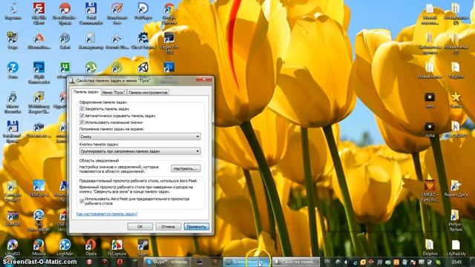The height and width of the screenshot is (267, 475).
Task: Select the yellow star desktop icon
Action: tap(456, 100)
